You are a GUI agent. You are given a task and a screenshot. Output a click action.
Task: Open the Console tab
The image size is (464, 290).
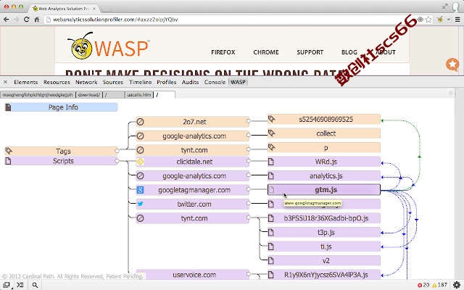[215, 82]
